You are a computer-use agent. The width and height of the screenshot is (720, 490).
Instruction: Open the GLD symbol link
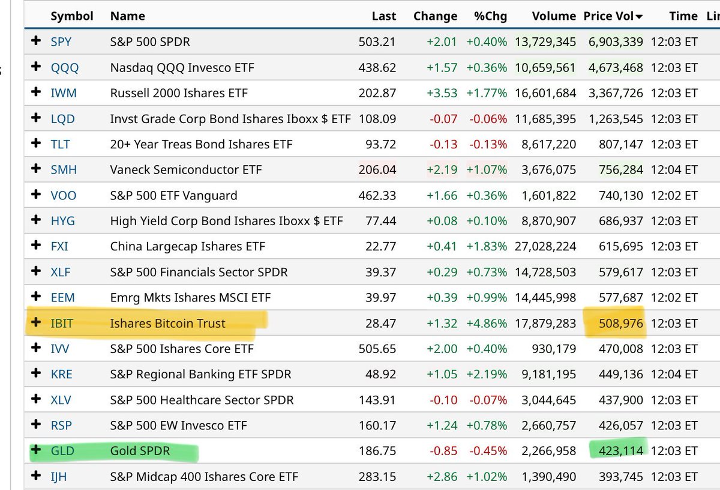(62, 451)
